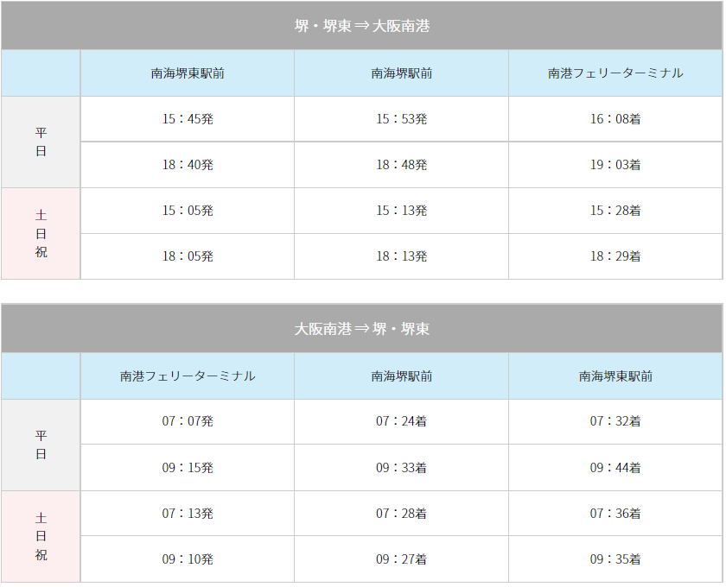Click the 18:29着 arrival cell
This screenshot has width=726, height=587.
pos(615,256)
